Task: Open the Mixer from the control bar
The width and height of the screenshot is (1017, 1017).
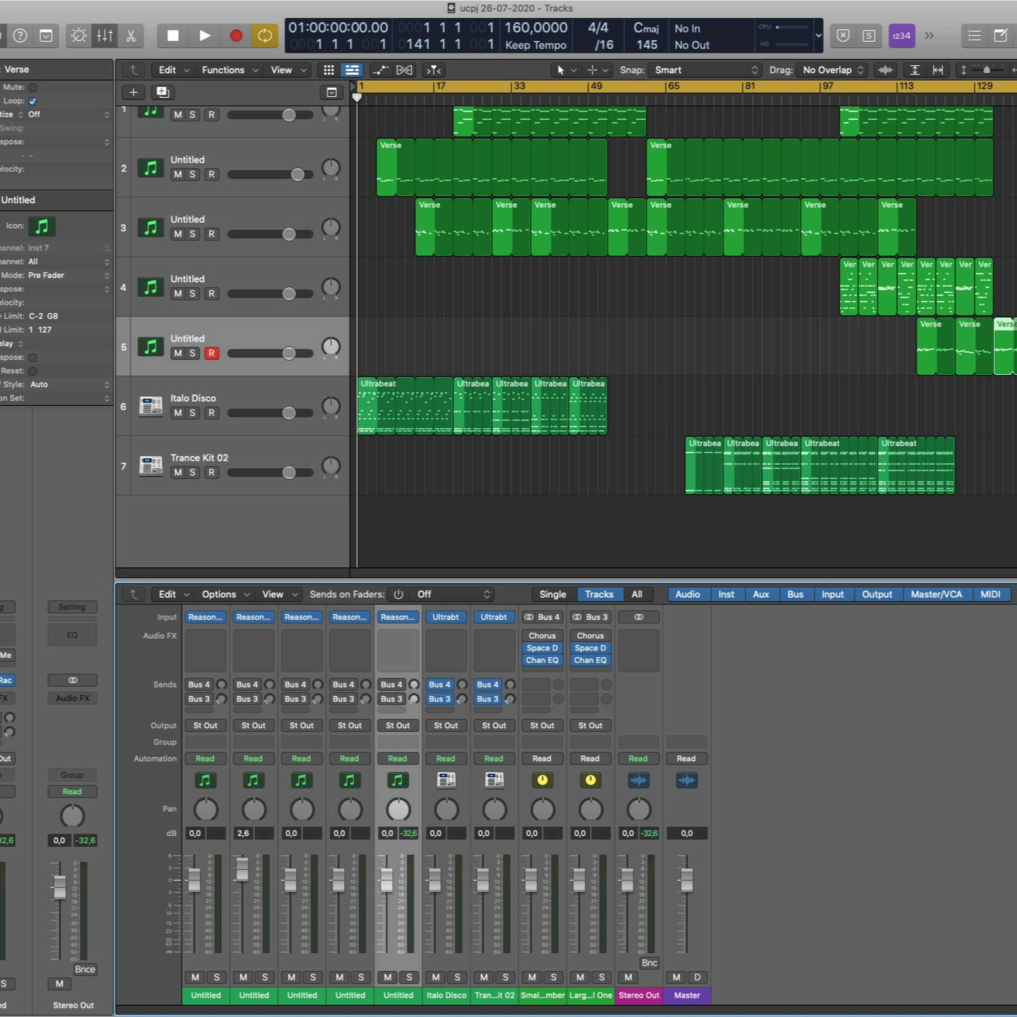Action: (x=104, y=36)
